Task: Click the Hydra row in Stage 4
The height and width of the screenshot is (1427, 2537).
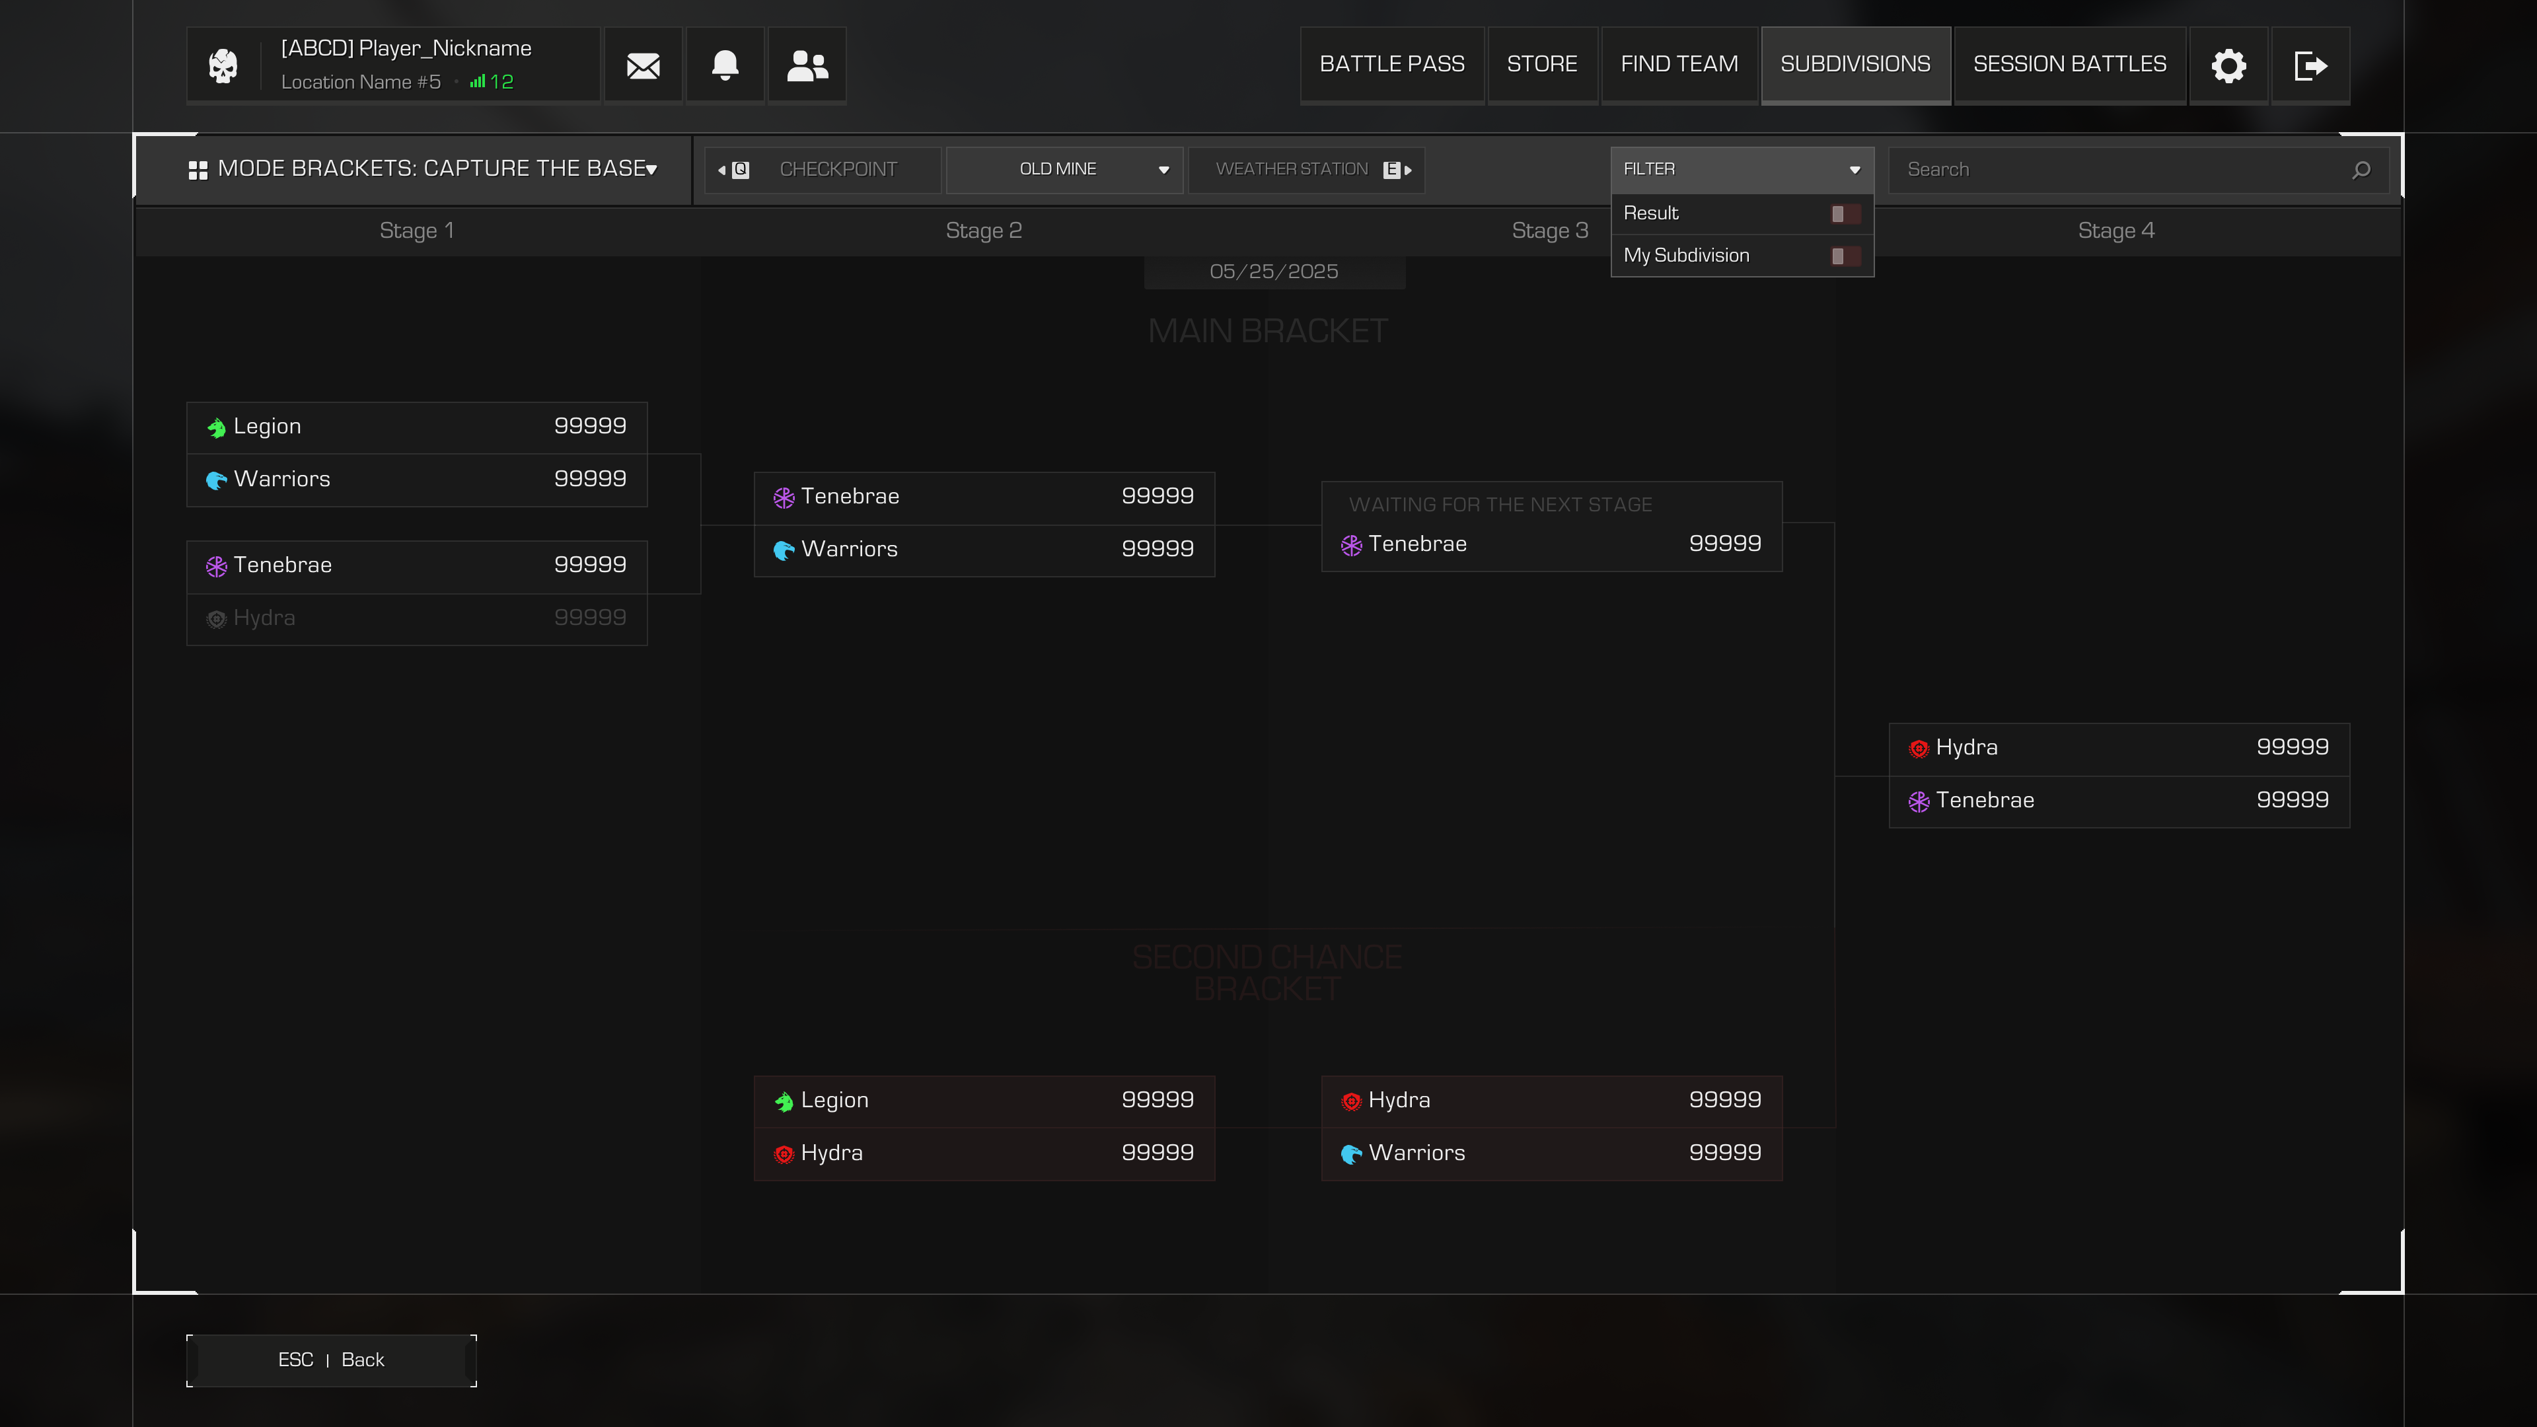Action: click(x=2118, y=749)
